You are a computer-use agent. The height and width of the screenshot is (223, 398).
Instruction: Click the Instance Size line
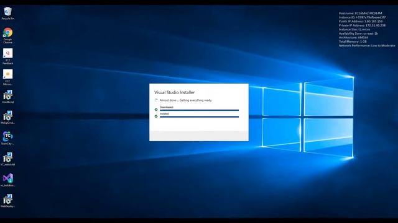coord(354,29)
